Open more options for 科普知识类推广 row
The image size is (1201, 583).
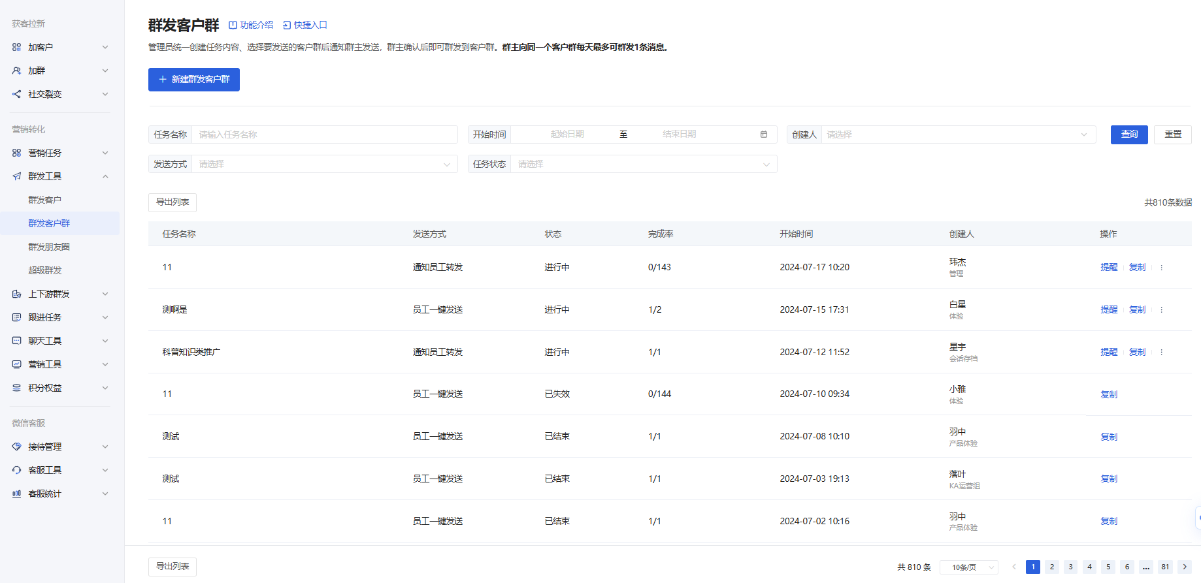tap(1162, 352)
